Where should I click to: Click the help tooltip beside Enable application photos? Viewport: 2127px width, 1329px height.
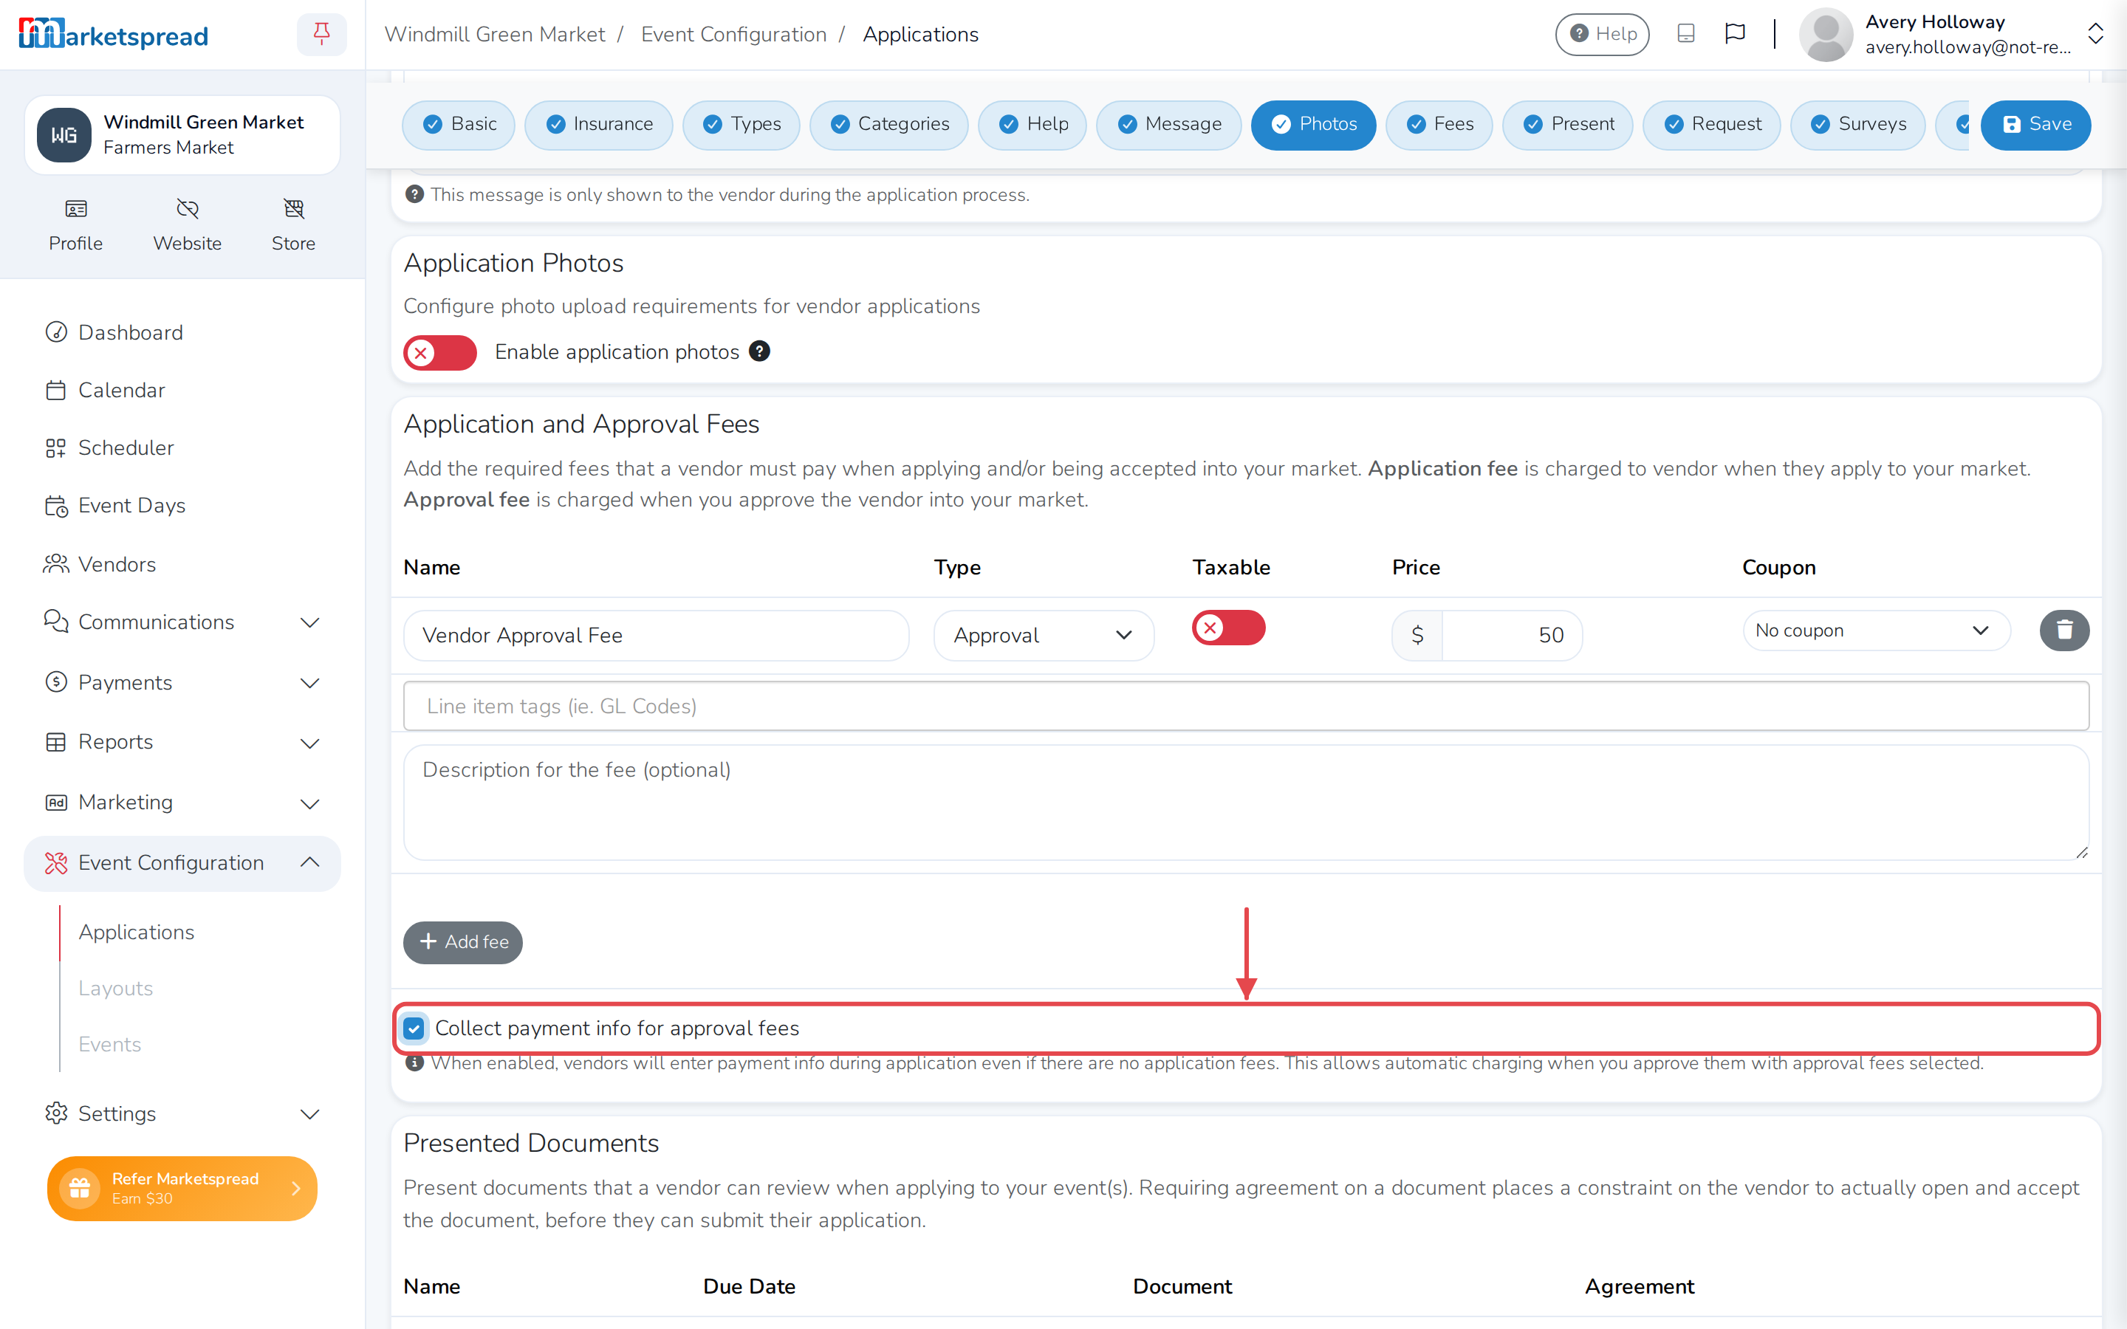click(759, 351)
